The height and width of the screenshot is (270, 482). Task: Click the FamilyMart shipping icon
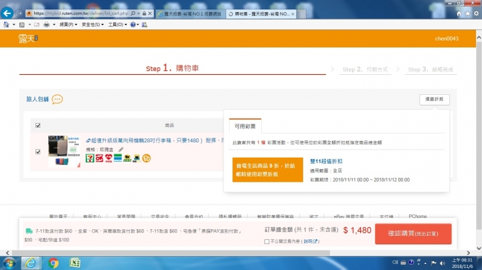coord(118,158)
